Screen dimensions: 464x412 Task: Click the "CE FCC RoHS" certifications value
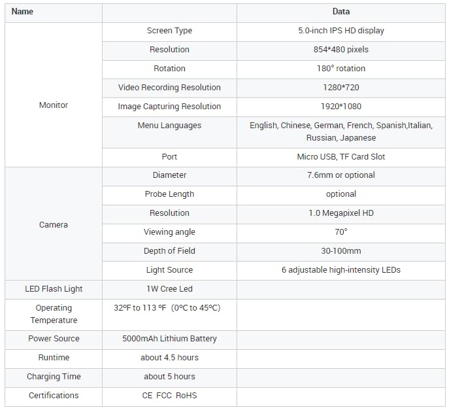click(169, 396)
